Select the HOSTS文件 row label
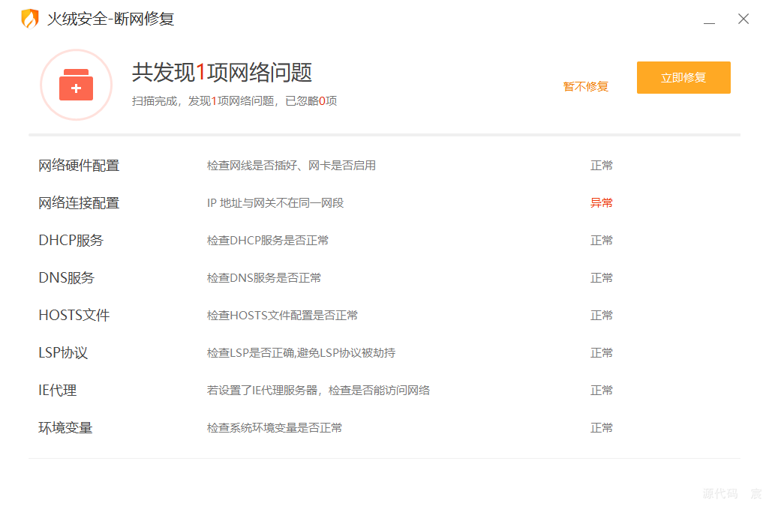The height and width of the screenshot is (506, 769). pos(74,316)
